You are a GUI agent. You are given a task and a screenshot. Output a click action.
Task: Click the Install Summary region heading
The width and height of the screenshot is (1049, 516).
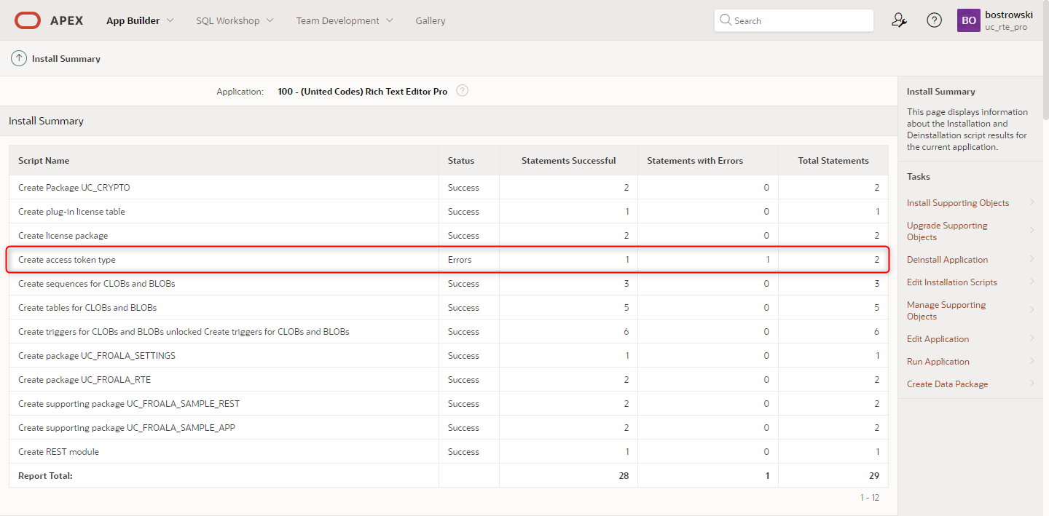[46, 121]
